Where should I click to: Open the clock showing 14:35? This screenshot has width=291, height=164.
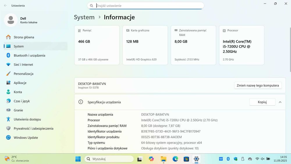(x=280, y=159)
